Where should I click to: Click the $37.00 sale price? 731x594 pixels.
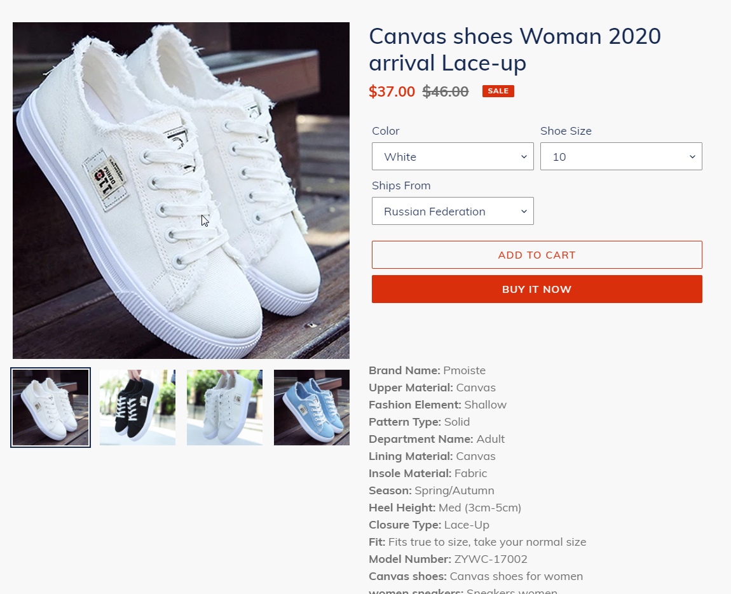pyautogui.click(x=392, y=91)
